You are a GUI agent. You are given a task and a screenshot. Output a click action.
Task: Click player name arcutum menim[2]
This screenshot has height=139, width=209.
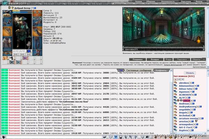coord(190,118)
